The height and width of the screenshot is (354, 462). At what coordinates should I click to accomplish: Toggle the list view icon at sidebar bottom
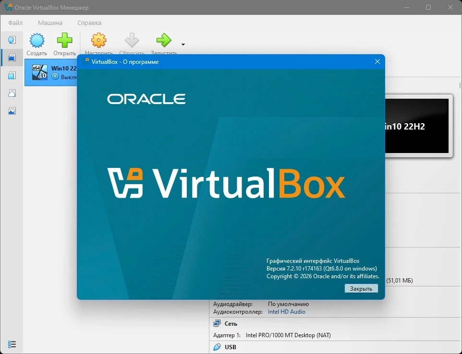pyautogui.click(x=12, y=344)
